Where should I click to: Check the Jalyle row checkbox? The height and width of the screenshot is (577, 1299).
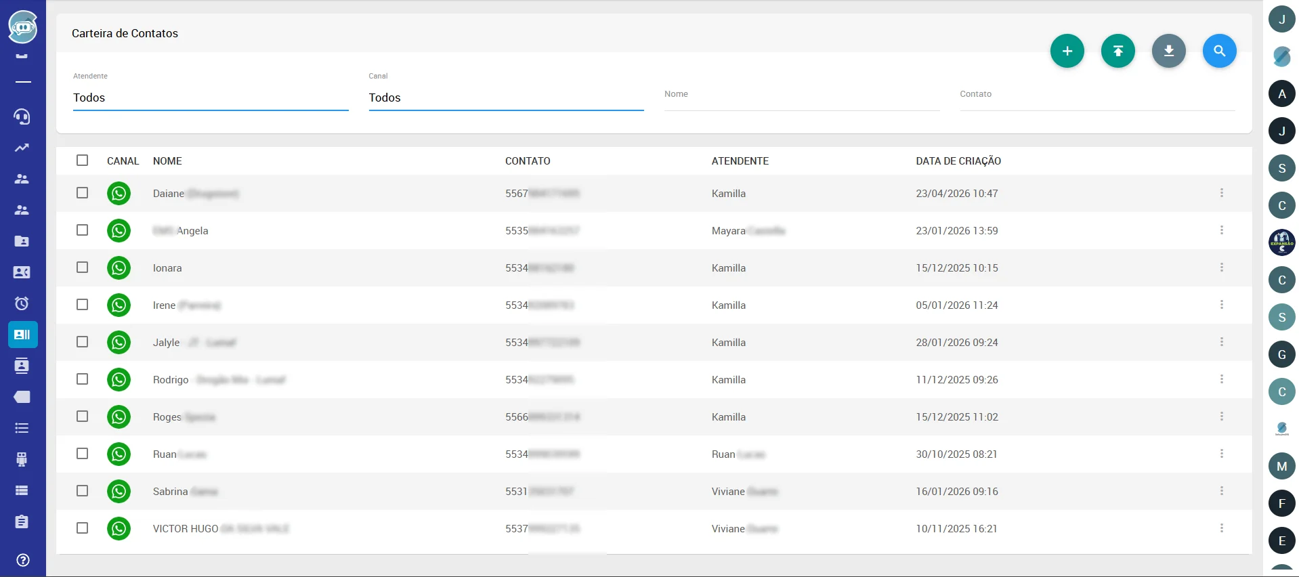83,342
